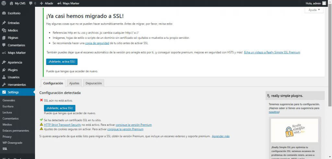The height and width of the screenshot is (159, 332).
Task: Open Generales settings submenu
Action: click(9, 101)
